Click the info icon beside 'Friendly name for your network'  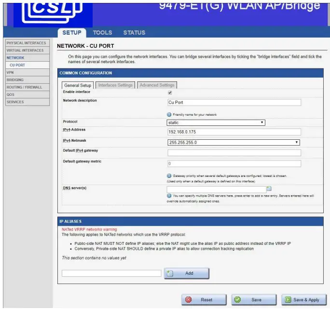169,114
